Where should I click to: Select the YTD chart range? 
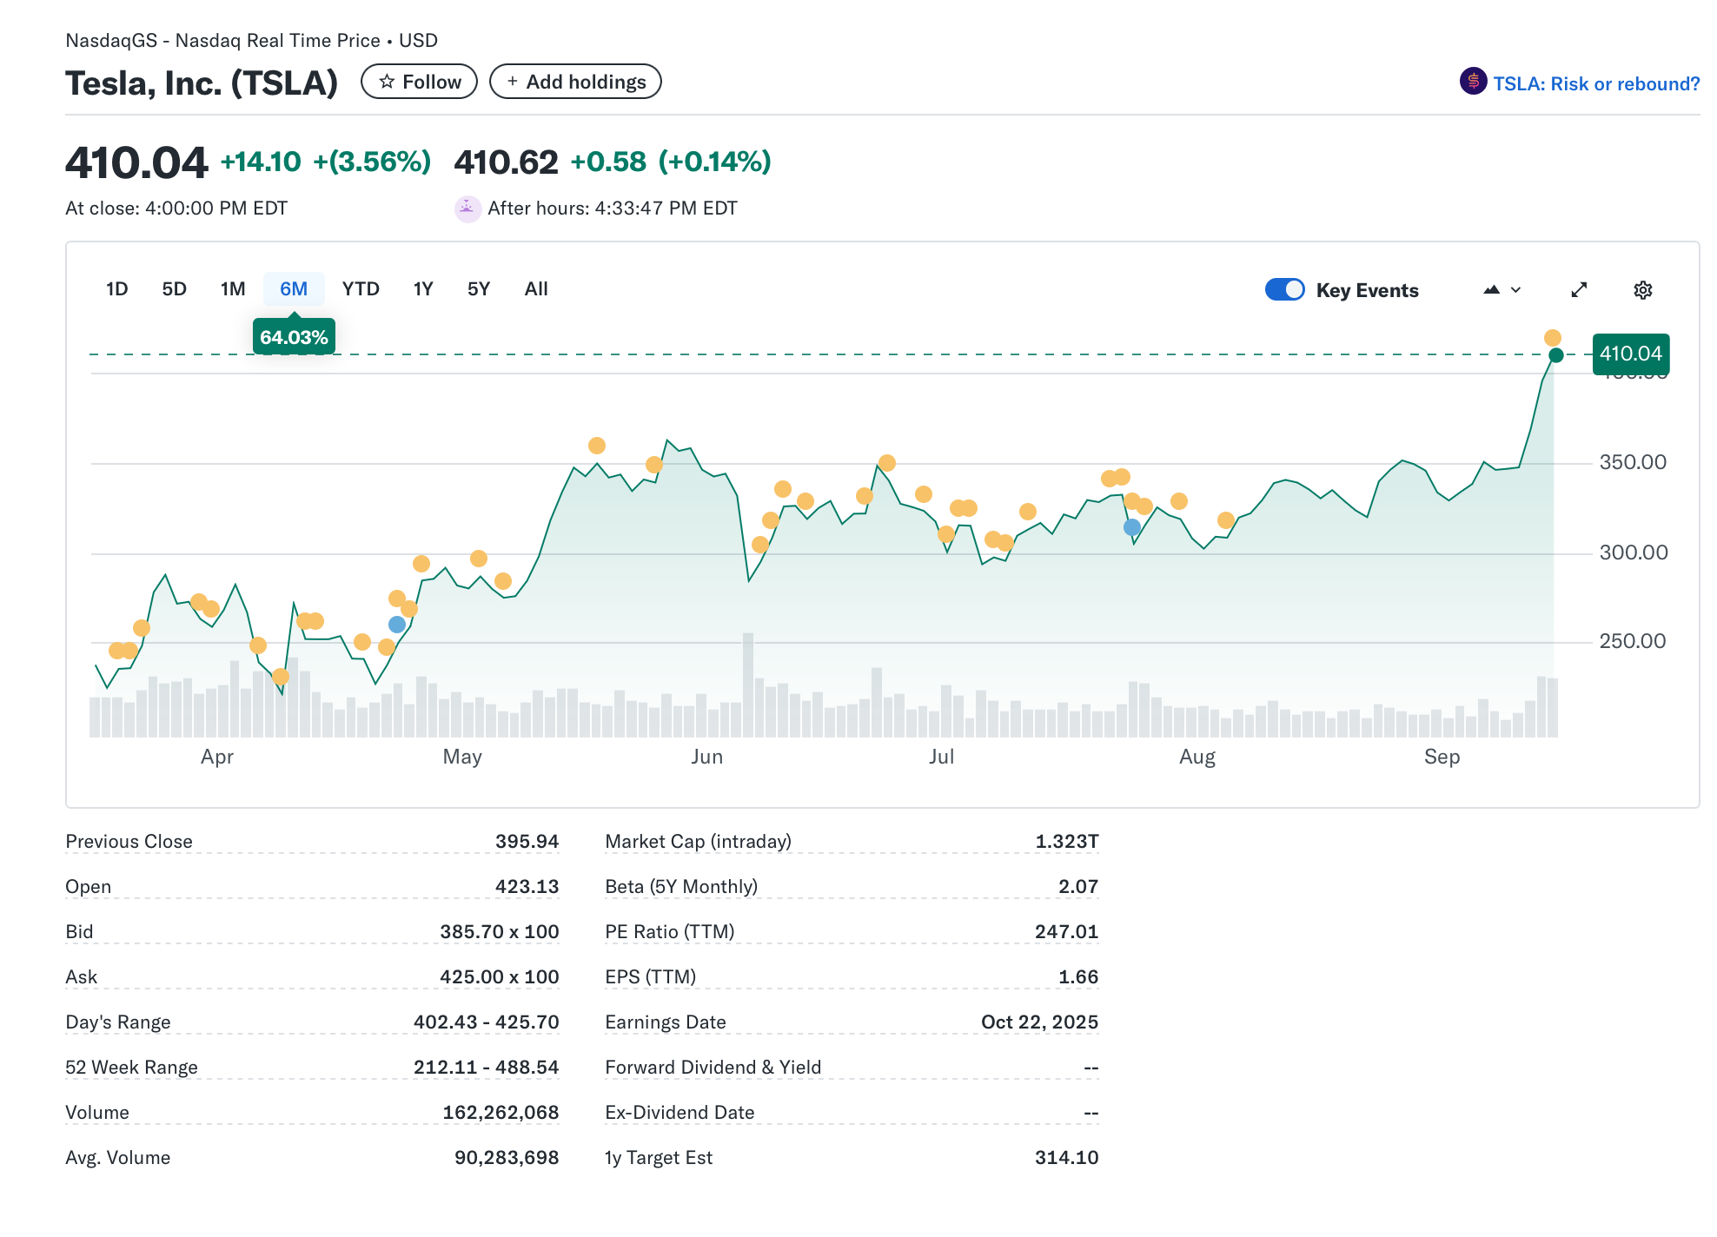click(x=361, y=289)
